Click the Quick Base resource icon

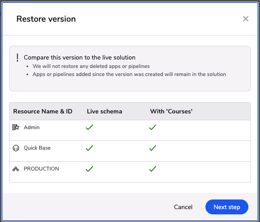click(16, 148)
